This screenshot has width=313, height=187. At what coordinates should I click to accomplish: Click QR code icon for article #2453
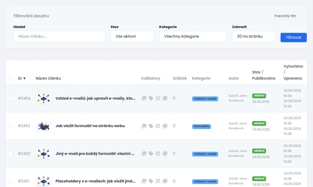pyautogui.click(x=158, y=126)
